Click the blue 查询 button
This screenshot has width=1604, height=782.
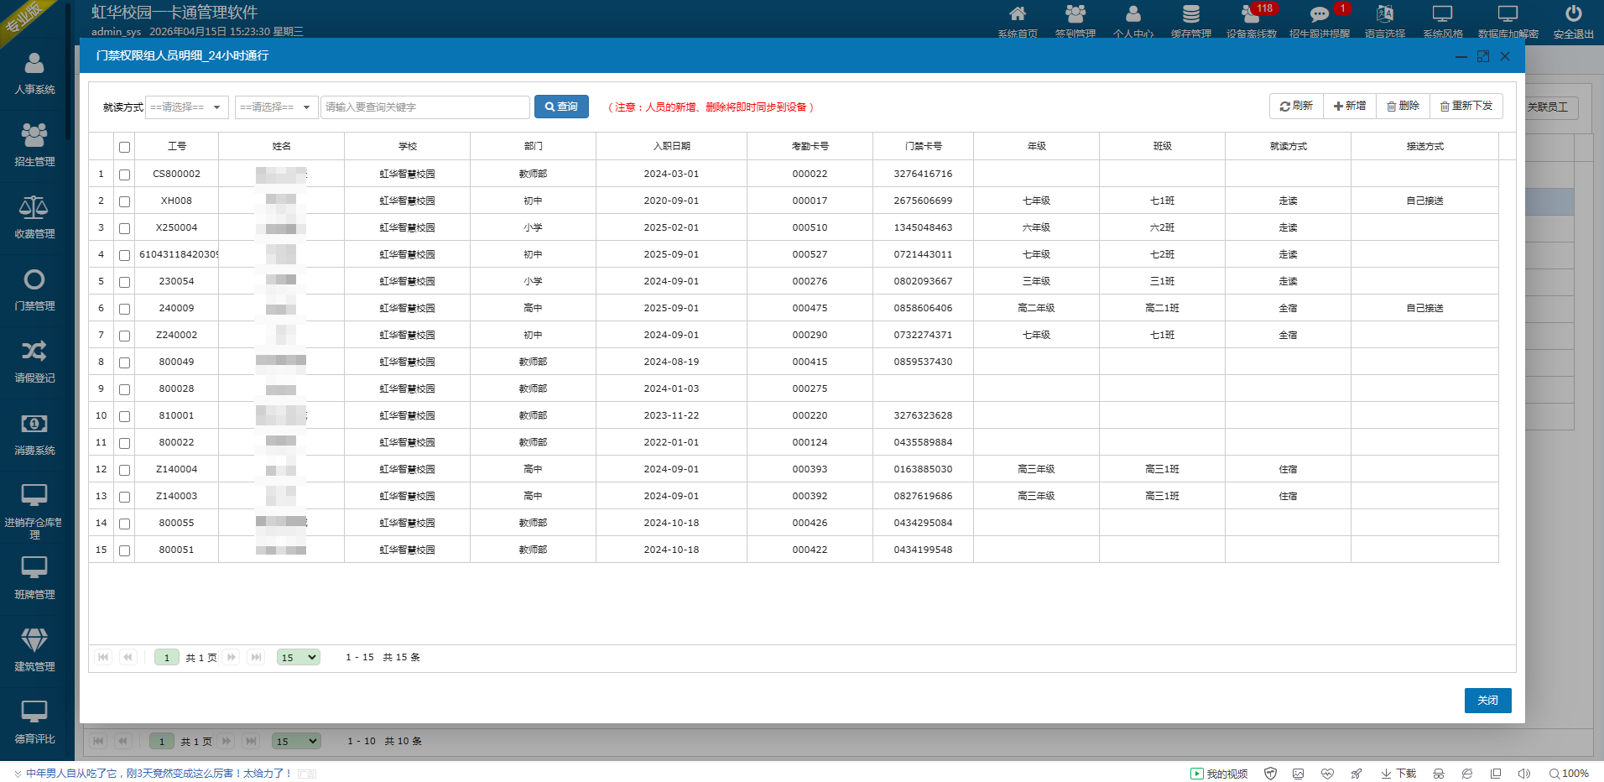pyautogui.click(x=561, y=107)
